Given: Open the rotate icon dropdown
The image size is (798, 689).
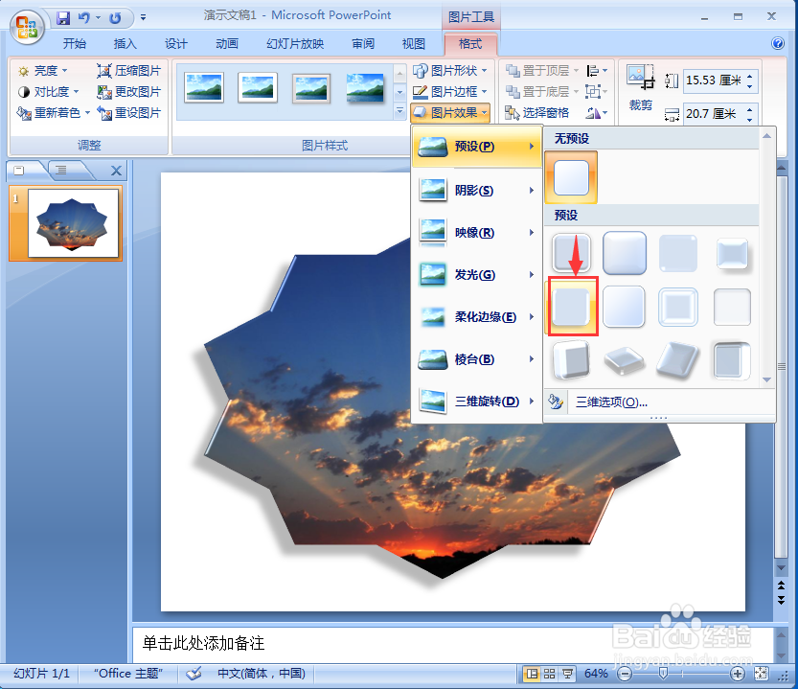Looking at the screenshot, I should pos(597,112).
